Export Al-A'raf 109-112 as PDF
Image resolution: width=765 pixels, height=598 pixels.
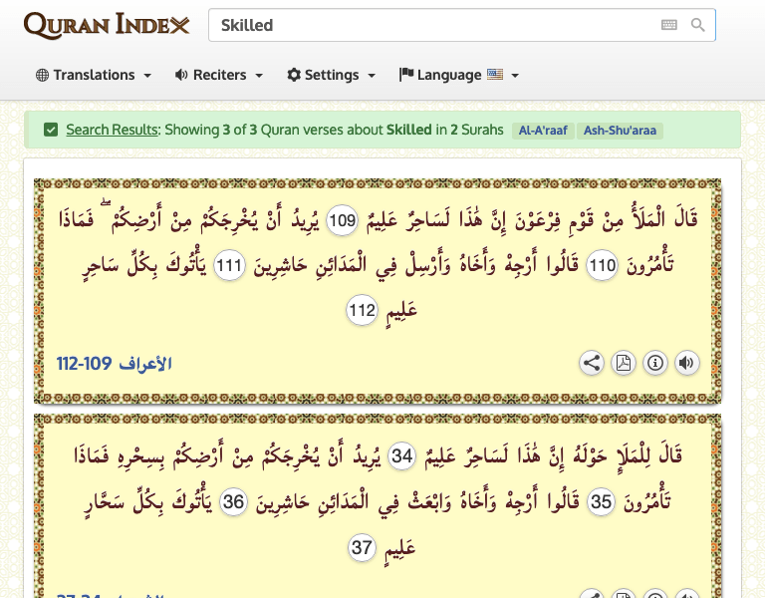(x=623, y=363)
